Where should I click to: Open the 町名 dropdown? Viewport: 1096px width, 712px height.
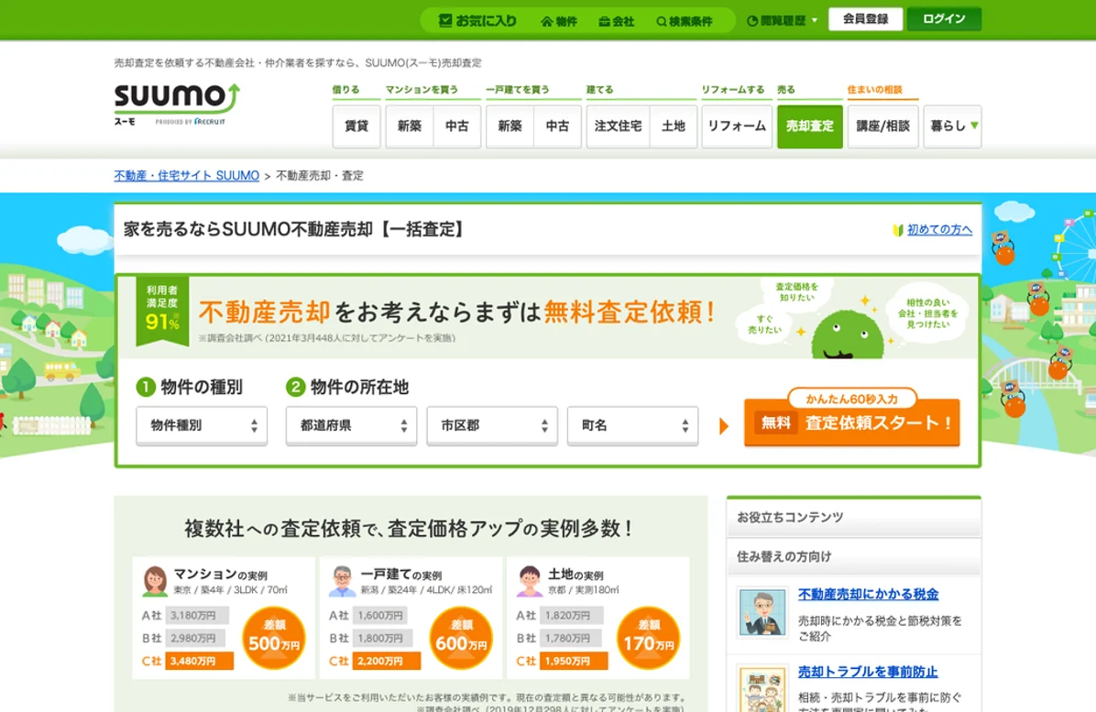632,425
